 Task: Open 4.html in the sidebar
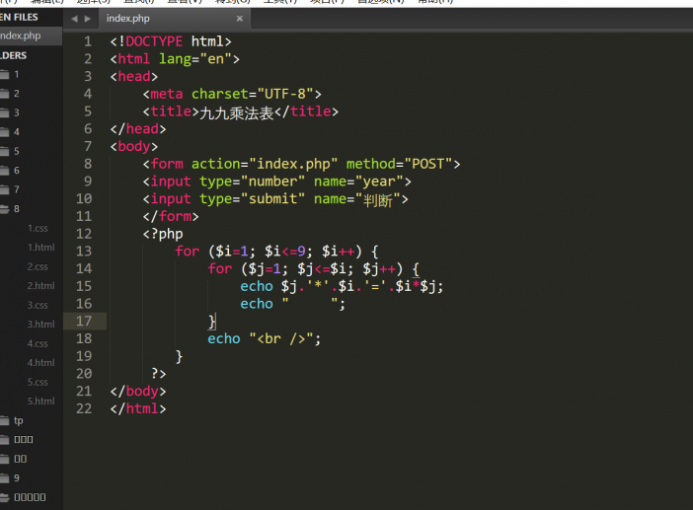[41, 362]
